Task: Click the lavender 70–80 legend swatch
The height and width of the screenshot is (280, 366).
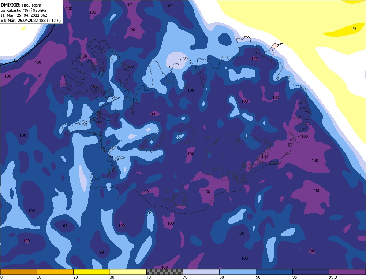Action: click(x=201, y=272)
